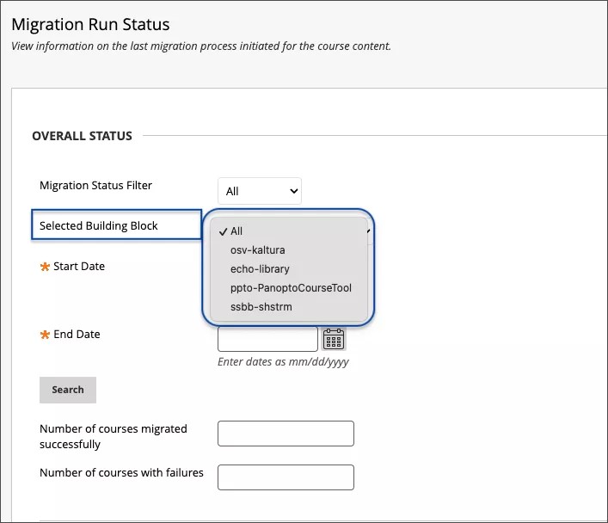Click the OVERALL STATUS section heading
This screenshot has height=523, width=608.
click(82, 136)
